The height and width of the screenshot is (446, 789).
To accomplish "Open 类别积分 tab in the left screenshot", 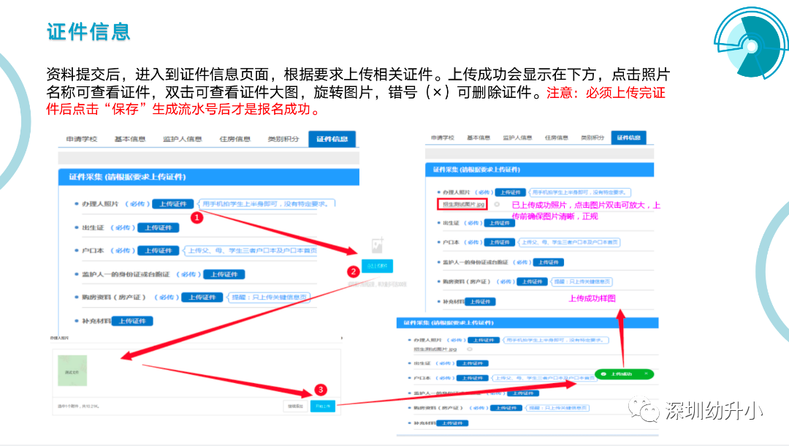I will pos(283,139).
